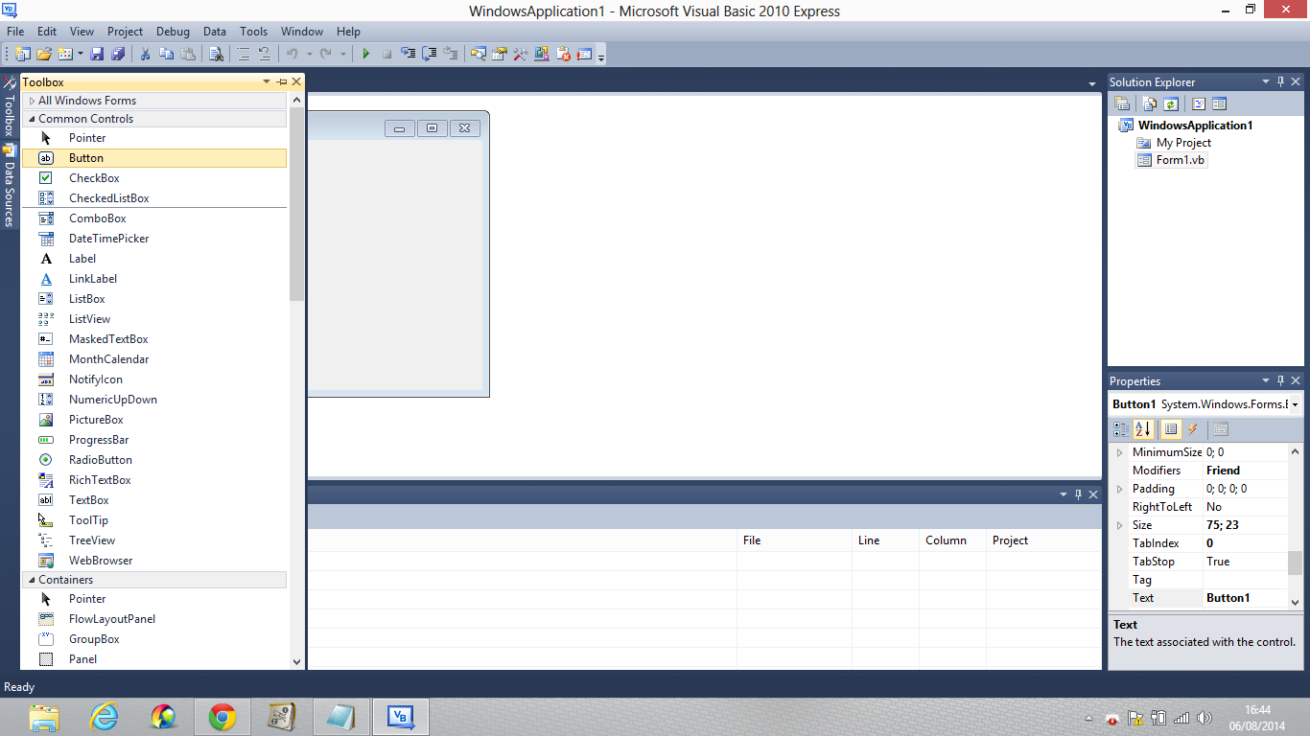Expand the Size property
This screenshot has width=1310, height=736.
1119,525
